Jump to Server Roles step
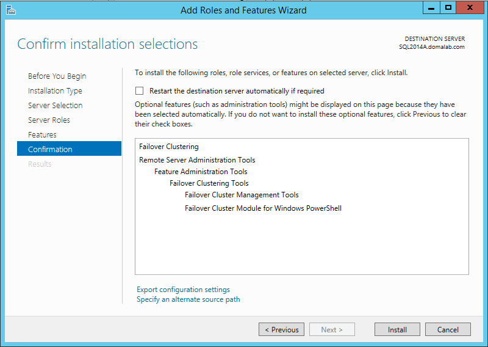This screenshot has width=488, height=347. pos(49,120)
